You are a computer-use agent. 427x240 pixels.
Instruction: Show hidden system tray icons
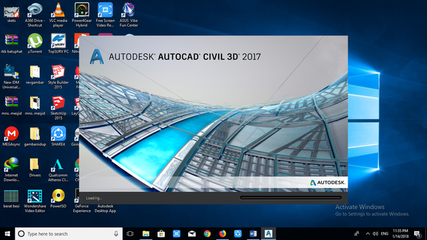point(368,234)
